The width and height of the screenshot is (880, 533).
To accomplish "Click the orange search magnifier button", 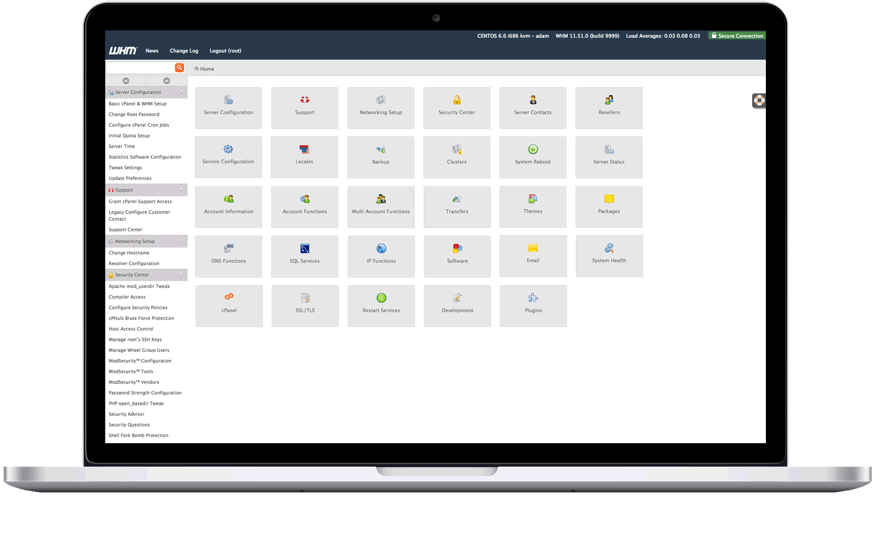I will click(x=180, y=67).
